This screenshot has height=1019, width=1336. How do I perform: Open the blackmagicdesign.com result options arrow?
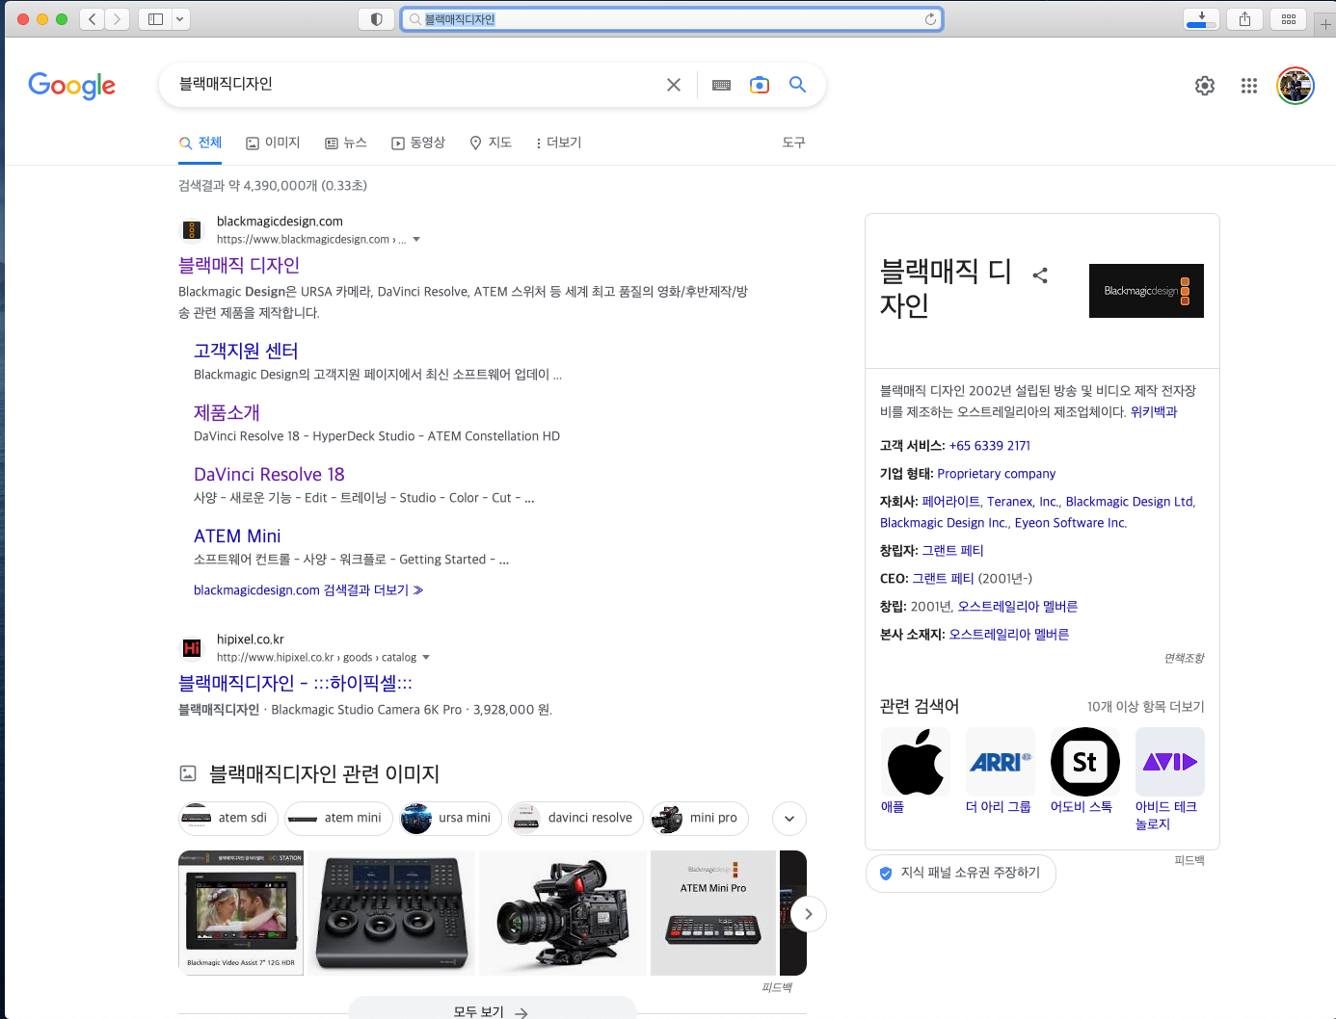click(x=416, y=240)
